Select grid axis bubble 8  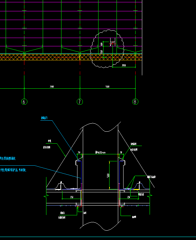pyautogui.click(x=135, y=102)
